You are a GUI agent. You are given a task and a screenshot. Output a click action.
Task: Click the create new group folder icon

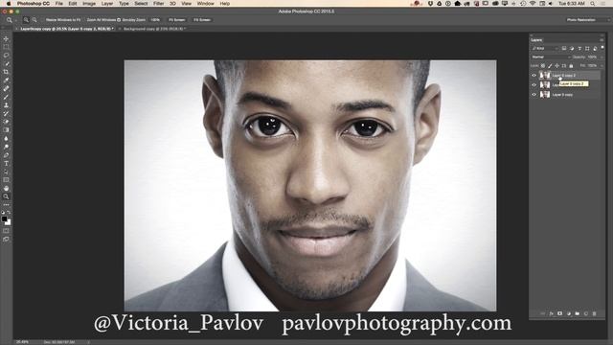[577, 313]
